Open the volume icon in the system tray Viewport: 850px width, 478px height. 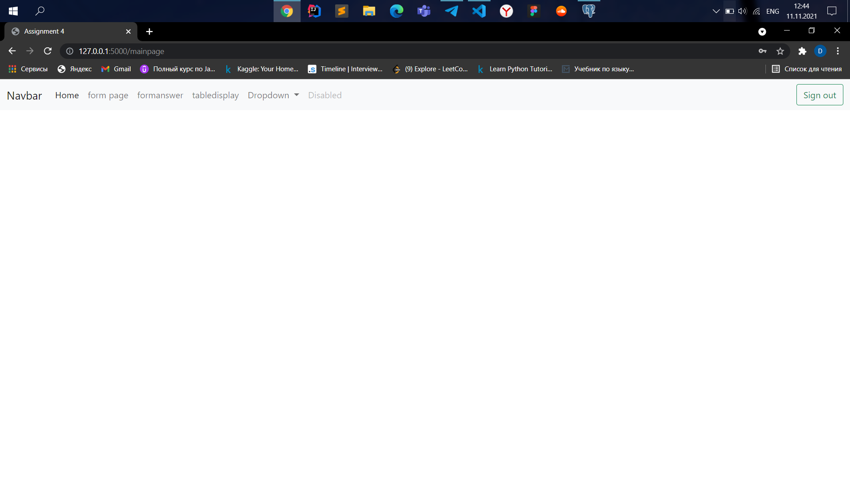pos(742,11)
